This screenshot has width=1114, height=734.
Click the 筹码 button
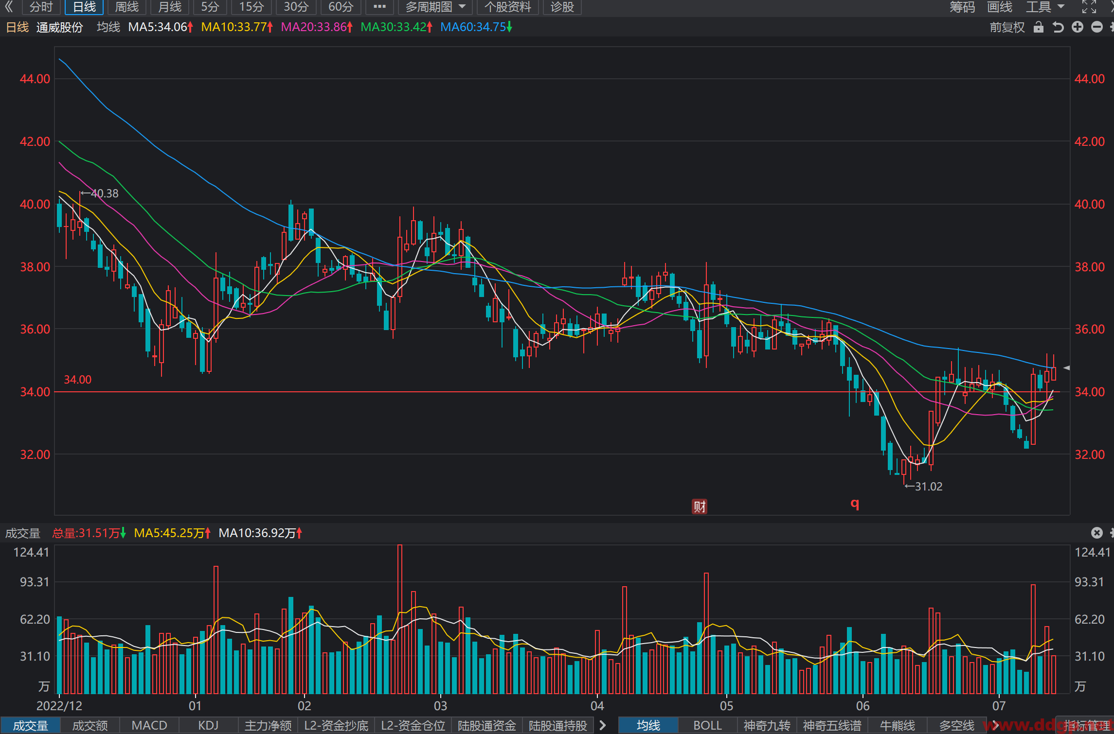coord(962,7)
